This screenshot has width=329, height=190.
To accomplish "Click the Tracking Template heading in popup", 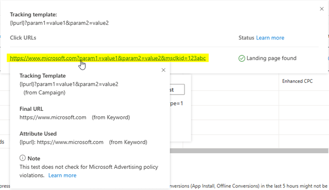I will coord(43,76).
